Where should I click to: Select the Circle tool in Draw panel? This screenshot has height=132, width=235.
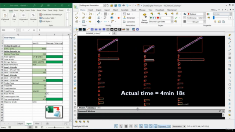[x=77, y=22]
